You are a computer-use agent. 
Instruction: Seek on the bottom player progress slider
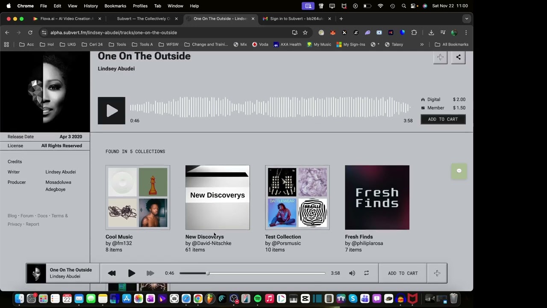[252, 273]
